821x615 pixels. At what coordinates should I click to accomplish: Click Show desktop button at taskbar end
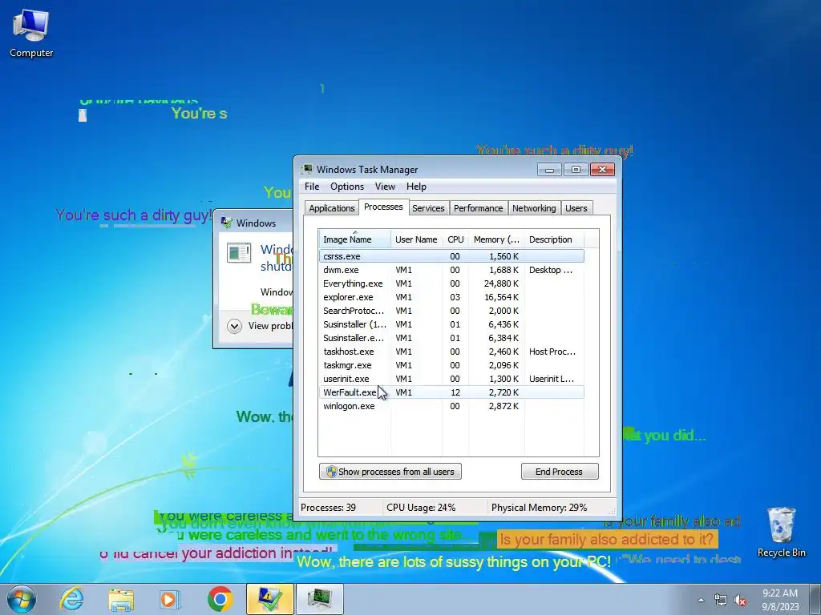815,599
